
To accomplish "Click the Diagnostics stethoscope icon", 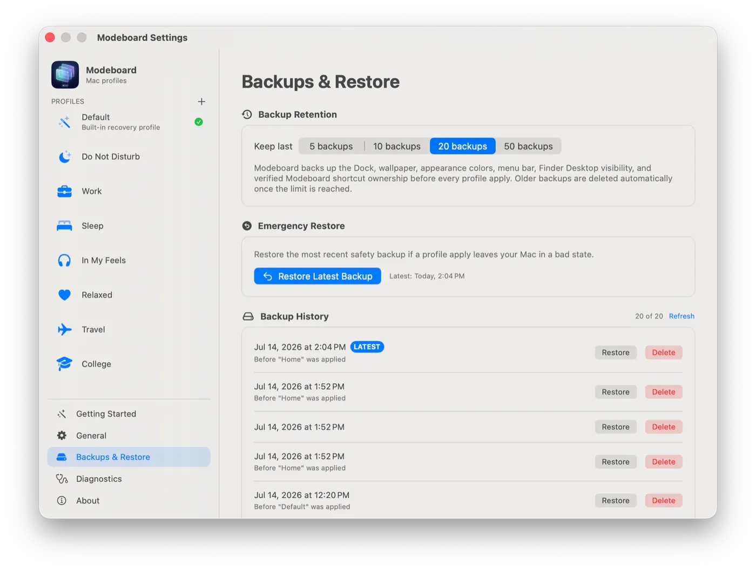I will coord(62,479).
